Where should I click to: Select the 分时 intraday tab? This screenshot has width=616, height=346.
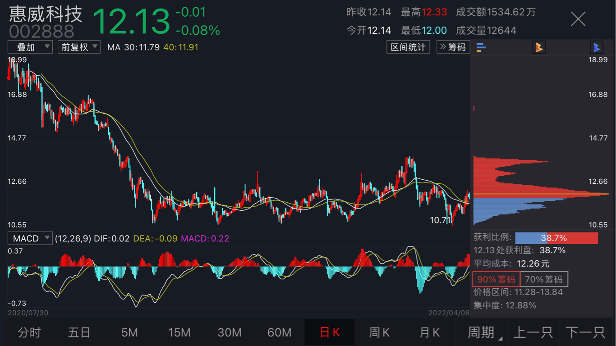(x=29, y=332)
